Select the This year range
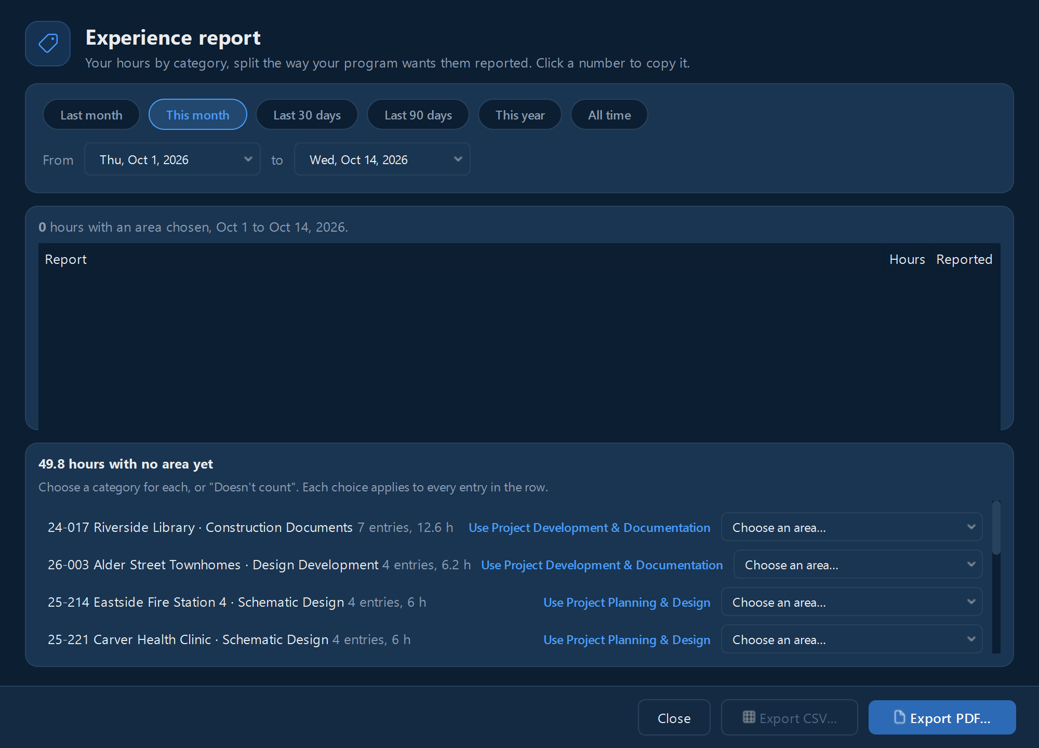1039x748 pixels. tap(520, 115)
